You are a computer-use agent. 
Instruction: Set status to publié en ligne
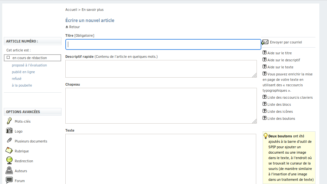[23, 72]
